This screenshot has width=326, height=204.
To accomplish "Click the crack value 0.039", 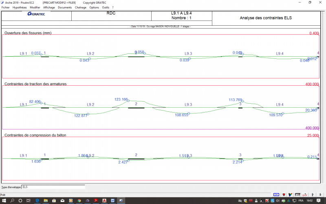I will [x=185, y=60].
